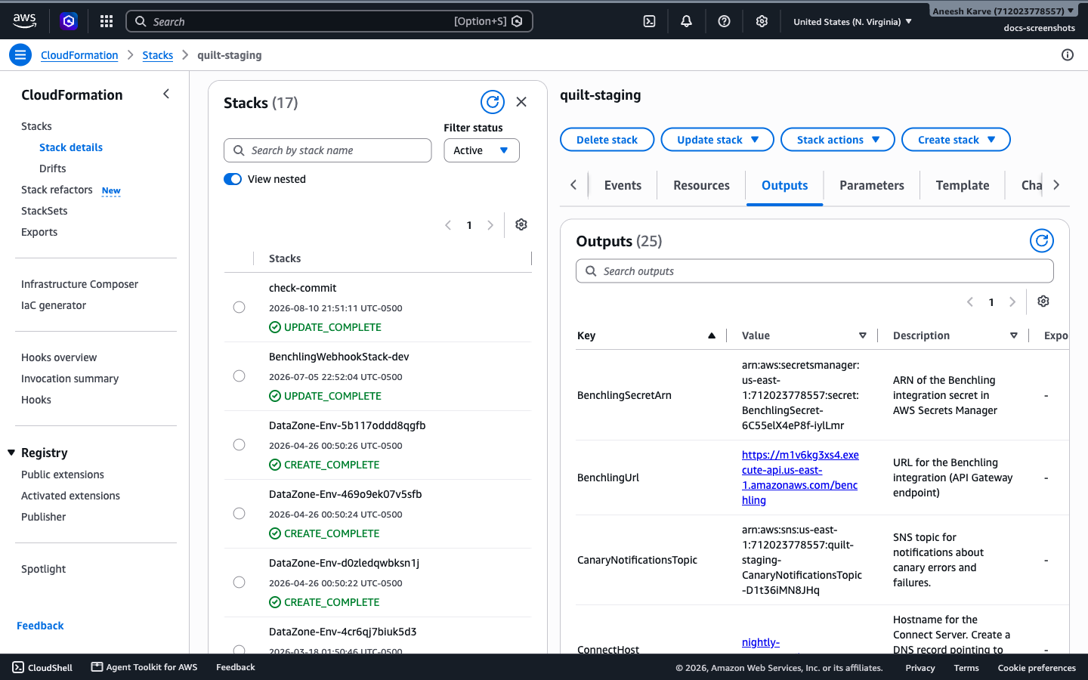Focus the Search by stack name field
The height and width of the screenshot is (680, 1088).
[328, 150]
